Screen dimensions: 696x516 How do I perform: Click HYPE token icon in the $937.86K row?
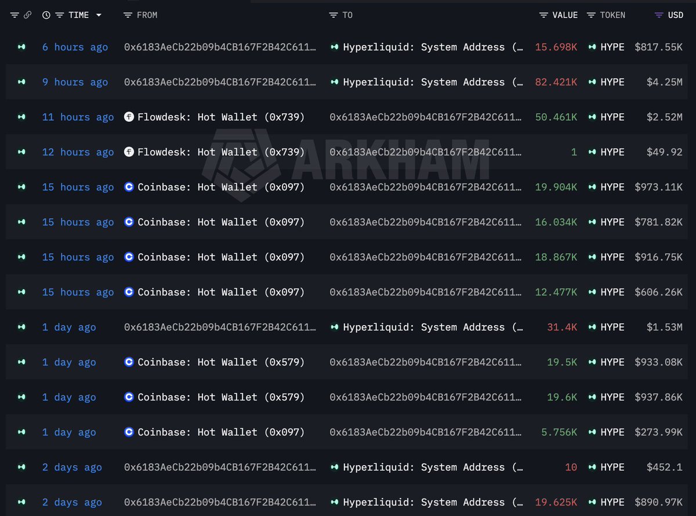click(x=592, y=397)
